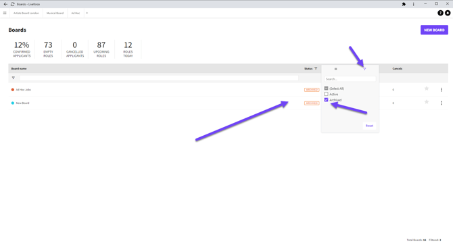Click the Search field in the filter popup

point(350,79)
